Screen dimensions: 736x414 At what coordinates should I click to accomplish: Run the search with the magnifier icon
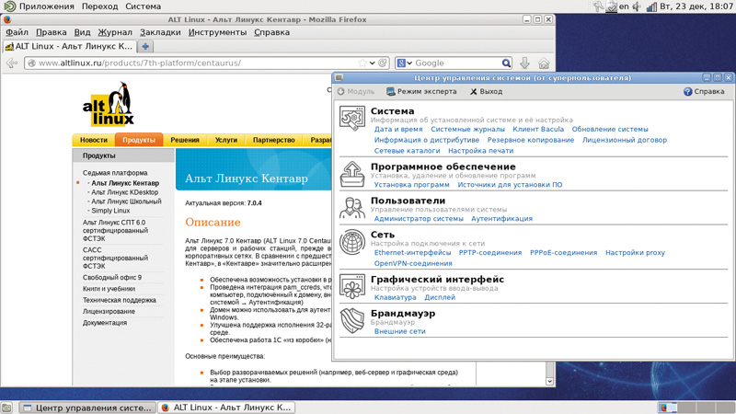[x=506, y=63]
